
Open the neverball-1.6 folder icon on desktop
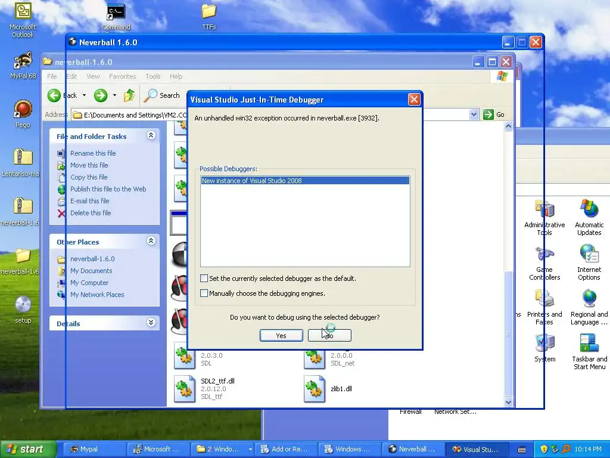[x=22, y=260]
